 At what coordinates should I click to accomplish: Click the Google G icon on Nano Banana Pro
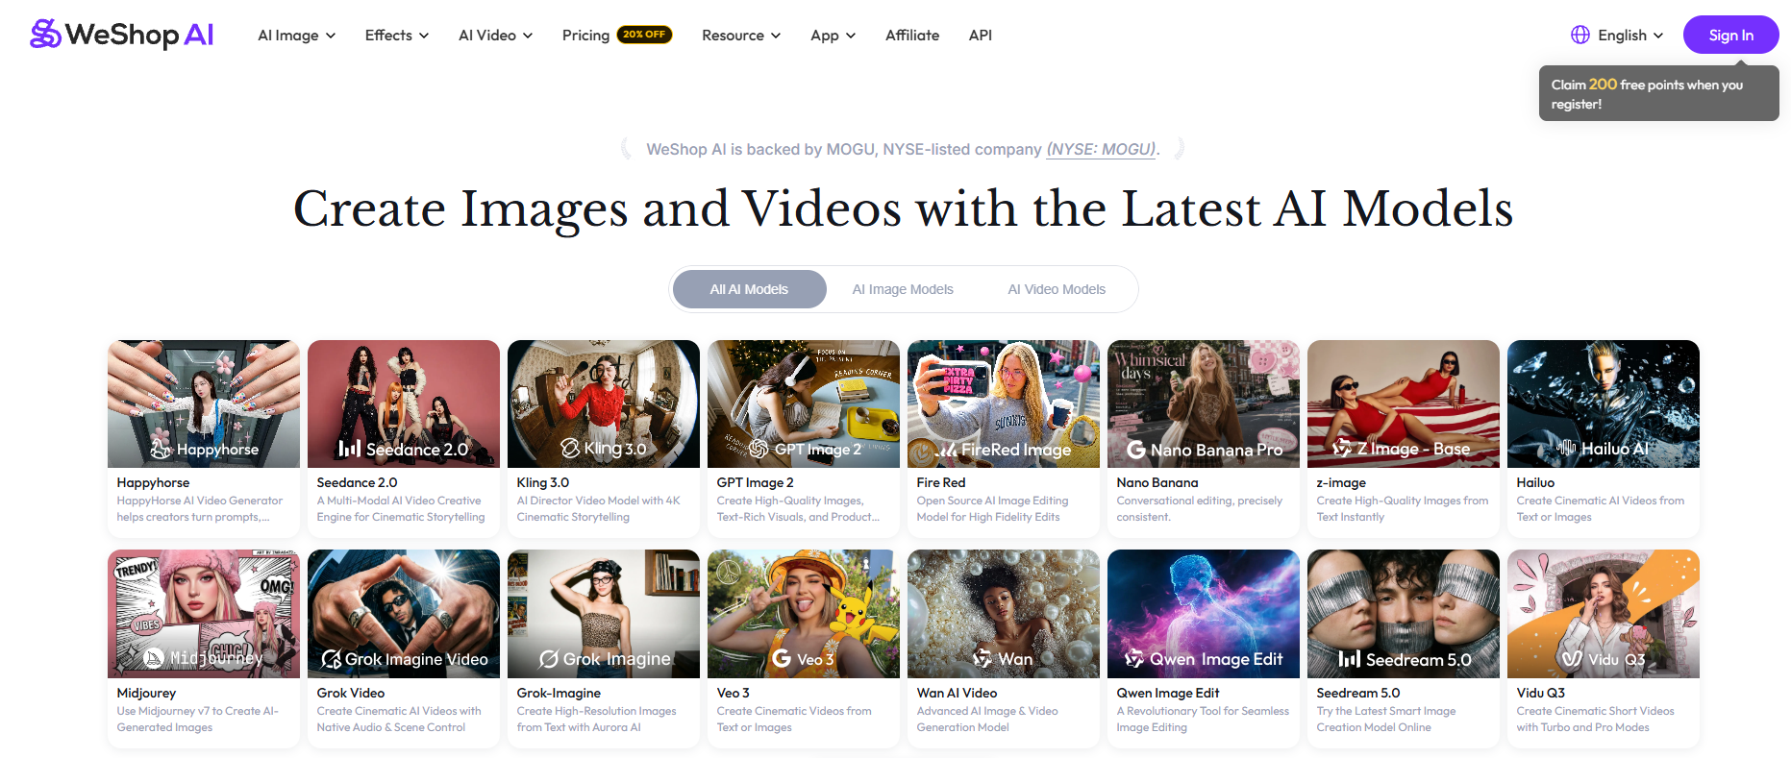pyautogui.click(x=1135, y=450)
